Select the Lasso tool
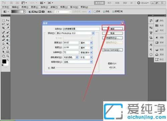 (x=3, y=24)
